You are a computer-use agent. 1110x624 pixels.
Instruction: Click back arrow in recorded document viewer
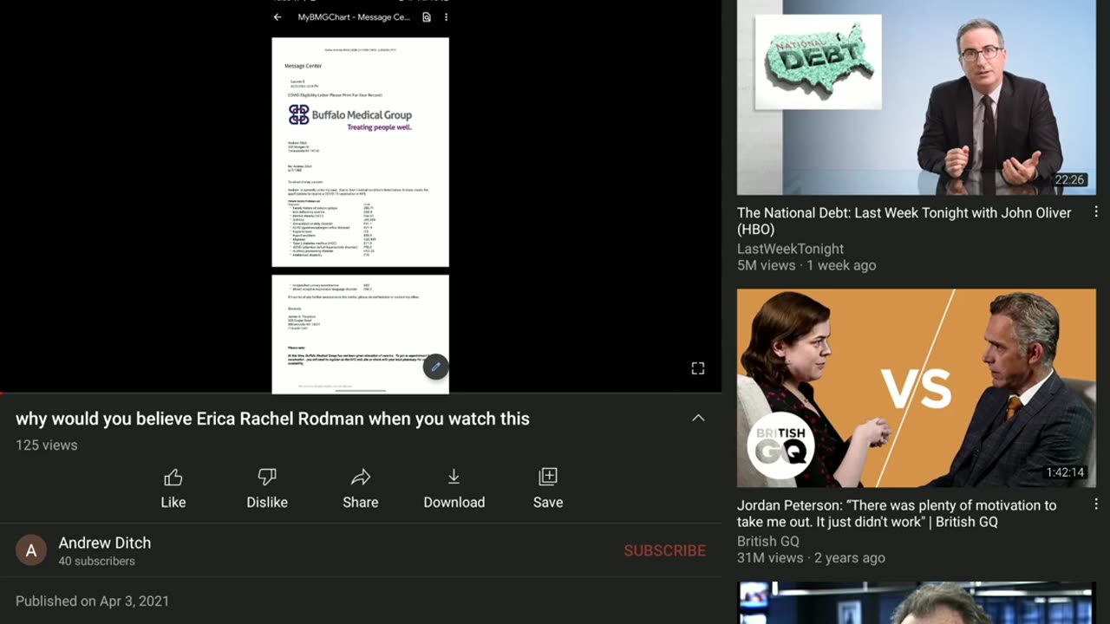[277, 17]
